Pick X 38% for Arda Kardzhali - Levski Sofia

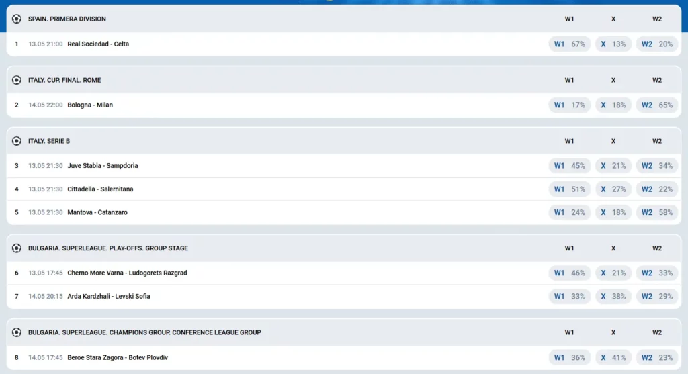coord(613,296)
